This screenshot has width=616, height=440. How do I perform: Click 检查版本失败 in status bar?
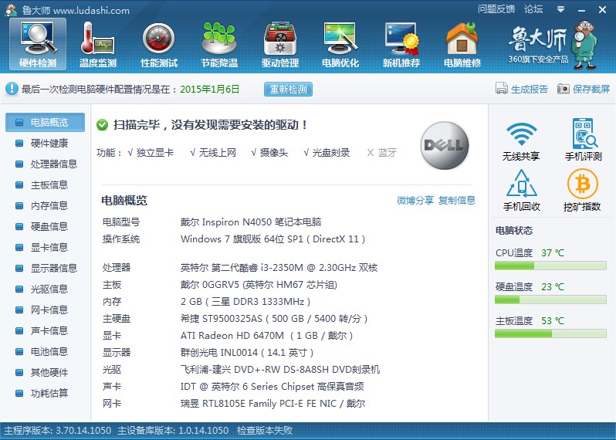[x=265, y=431]
